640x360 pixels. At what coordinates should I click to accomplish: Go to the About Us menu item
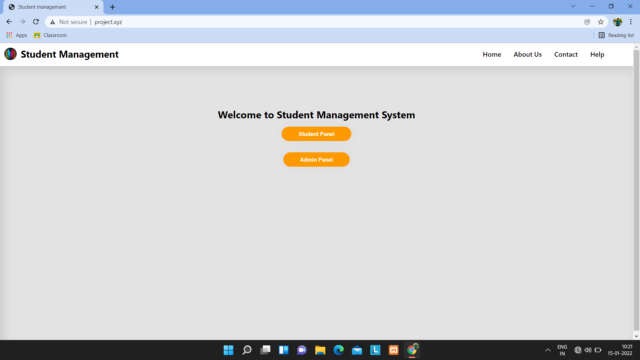527,54
